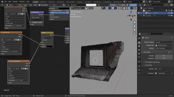The image size is (174, 97).
Task: Enable the Adaptive Sampling checkbox
Action: (x=146, y=62)
